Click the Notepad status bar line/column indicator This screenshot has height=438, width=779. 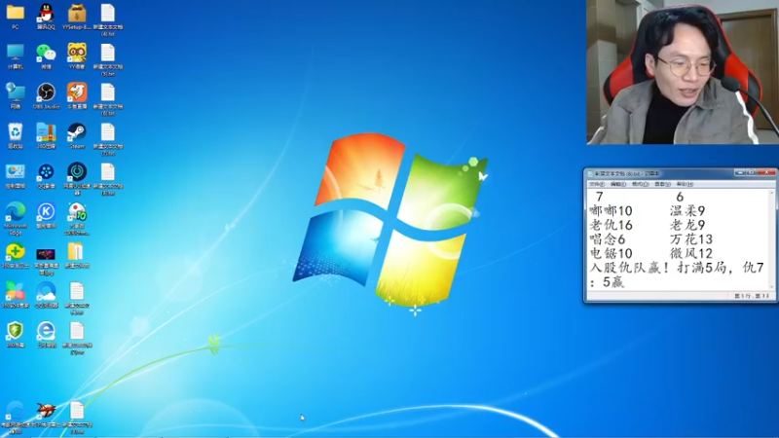pyautogui.click(x=751, y=296)
